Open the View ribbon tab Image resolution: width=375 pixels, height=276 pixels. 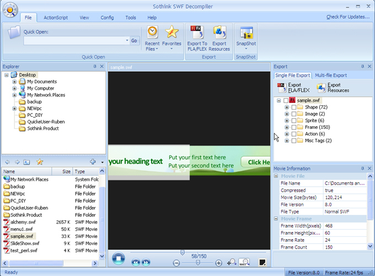(x=84, y=18)
